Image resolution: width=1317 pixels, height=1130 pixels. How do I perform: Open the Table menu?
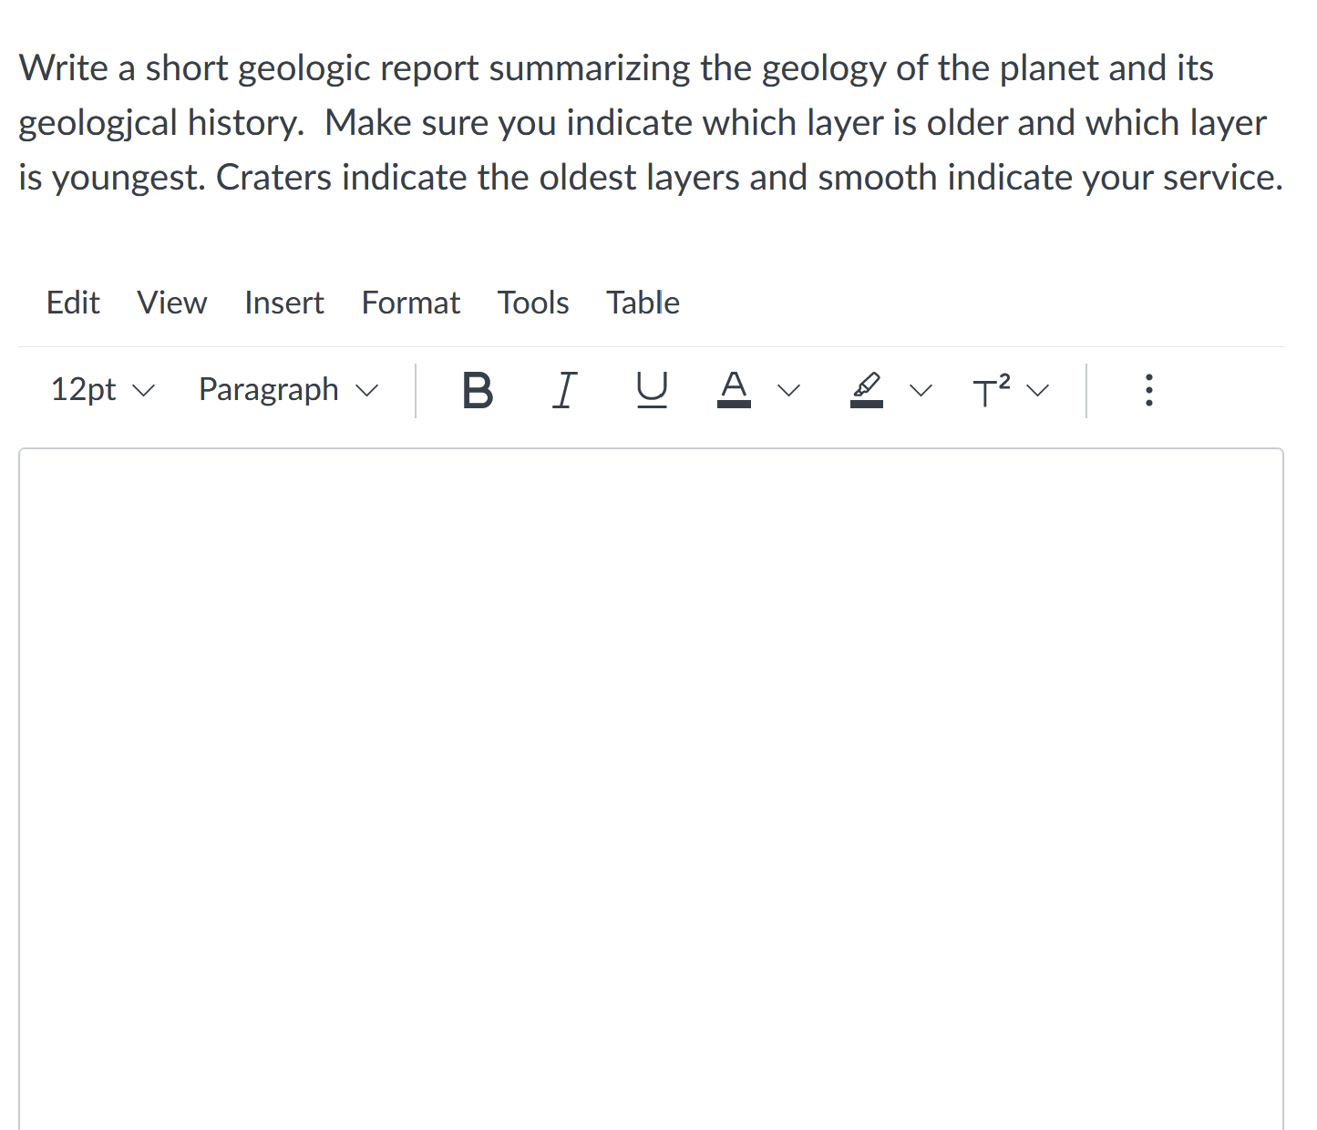click(x=643, y=303)
